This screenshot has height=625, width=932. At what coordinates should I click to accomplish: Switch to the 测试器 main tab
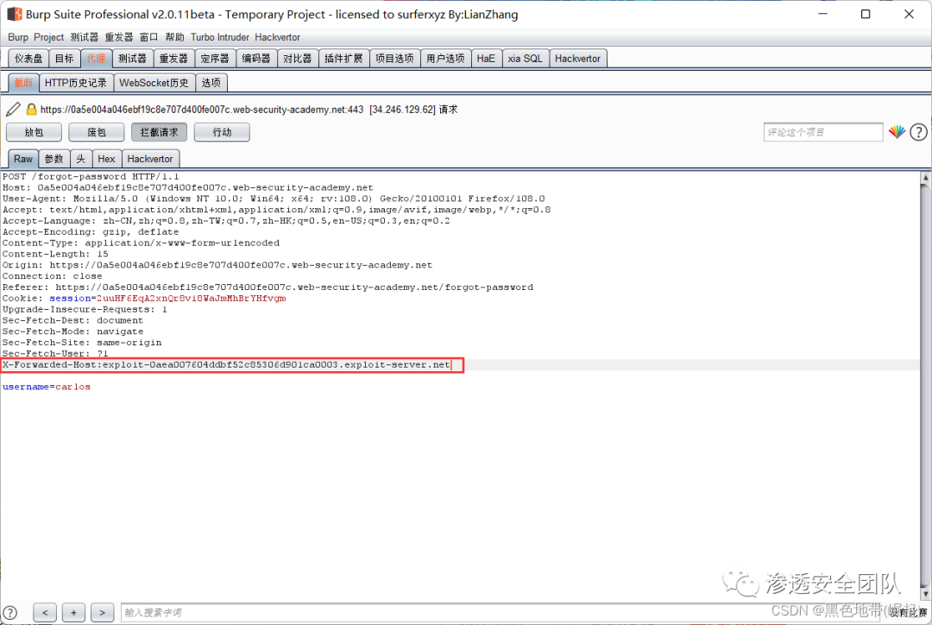coord(132,59)
